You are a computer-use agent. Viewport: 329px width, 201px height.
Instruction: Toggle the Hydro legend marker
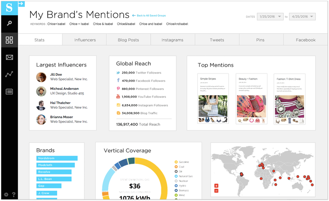[176, 185]
